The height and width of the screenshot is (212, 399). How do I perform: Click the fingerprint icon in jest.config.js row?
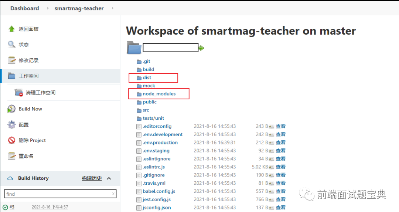pyautogui.click(x=272, y=200)
